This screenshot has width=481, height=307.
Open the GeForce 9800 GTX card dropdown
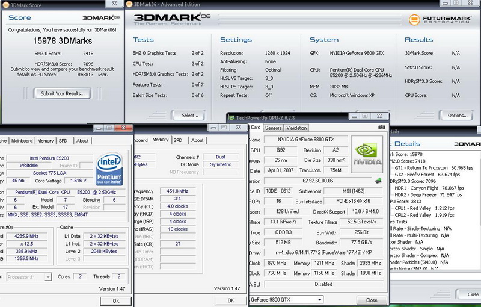pos(320,300)
